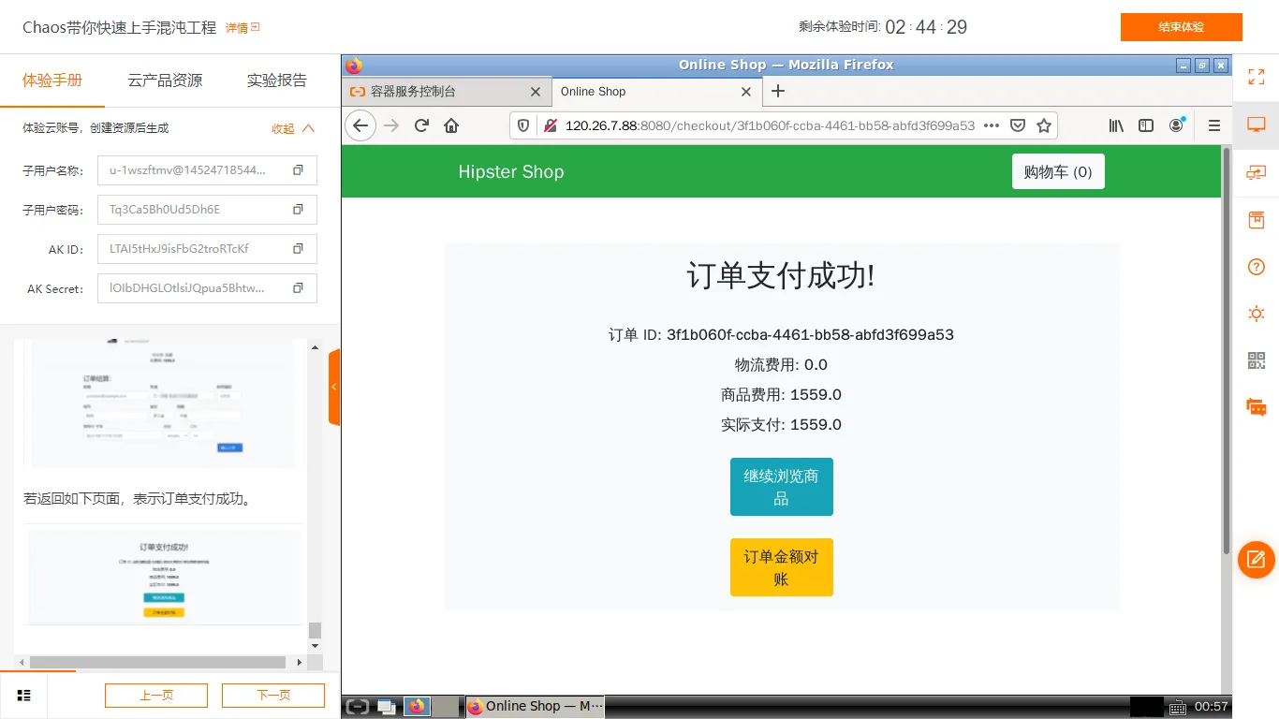1279x719 pixels.
Task: Select the Online Shop browser tab
Action: pos(656,92)
